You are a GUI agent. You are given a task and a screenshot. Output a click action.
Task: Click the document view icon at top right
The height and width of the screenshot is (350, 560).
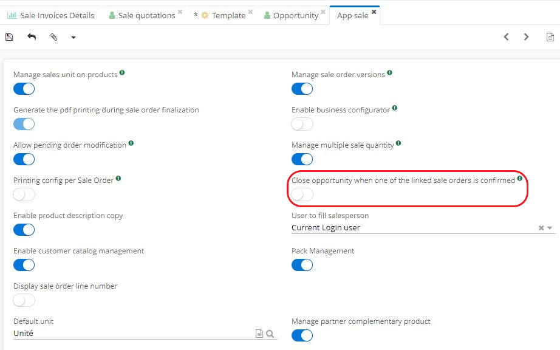(550, 37)
